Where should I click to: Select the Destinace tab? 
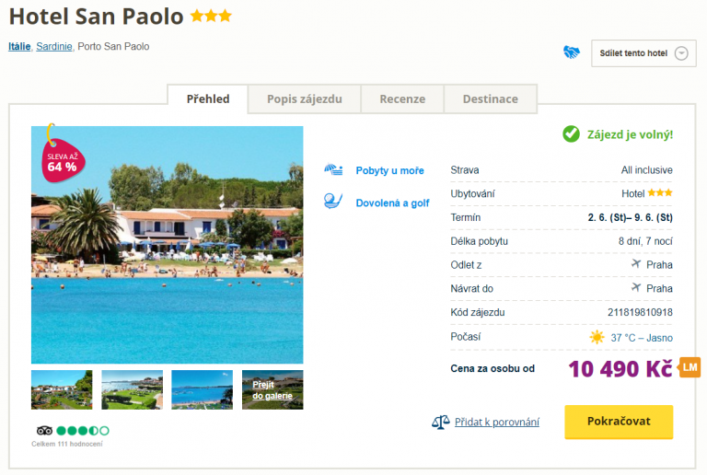pyautogui.click(x=490, y=99)
